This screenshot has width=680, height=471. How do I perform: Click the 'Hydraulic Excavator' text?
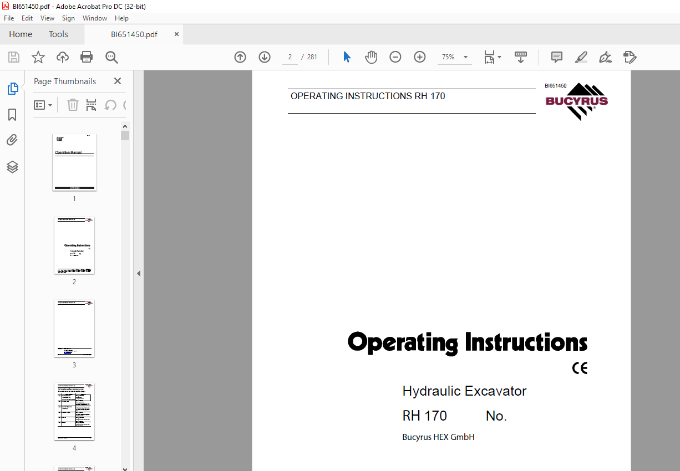click(464, 391)
